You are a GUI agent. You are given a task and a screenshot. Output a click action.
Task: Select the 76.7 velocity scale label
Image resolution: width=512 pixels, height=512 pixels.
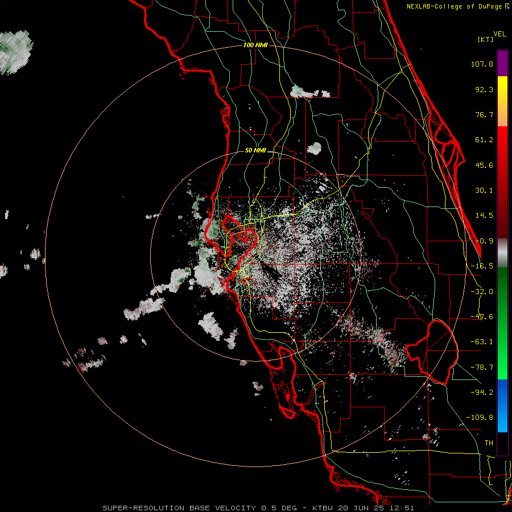coord(484,114)
